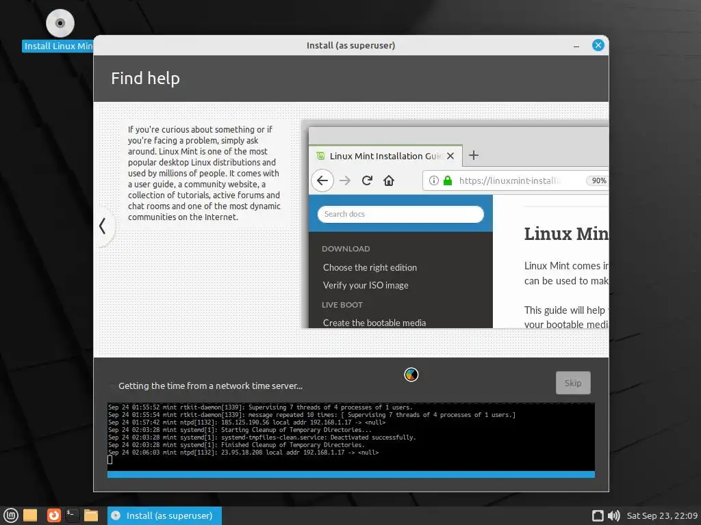Viewport: 701px width, 525px height.
Task: Open a new browser tab with plus
Action: [474, 155]
